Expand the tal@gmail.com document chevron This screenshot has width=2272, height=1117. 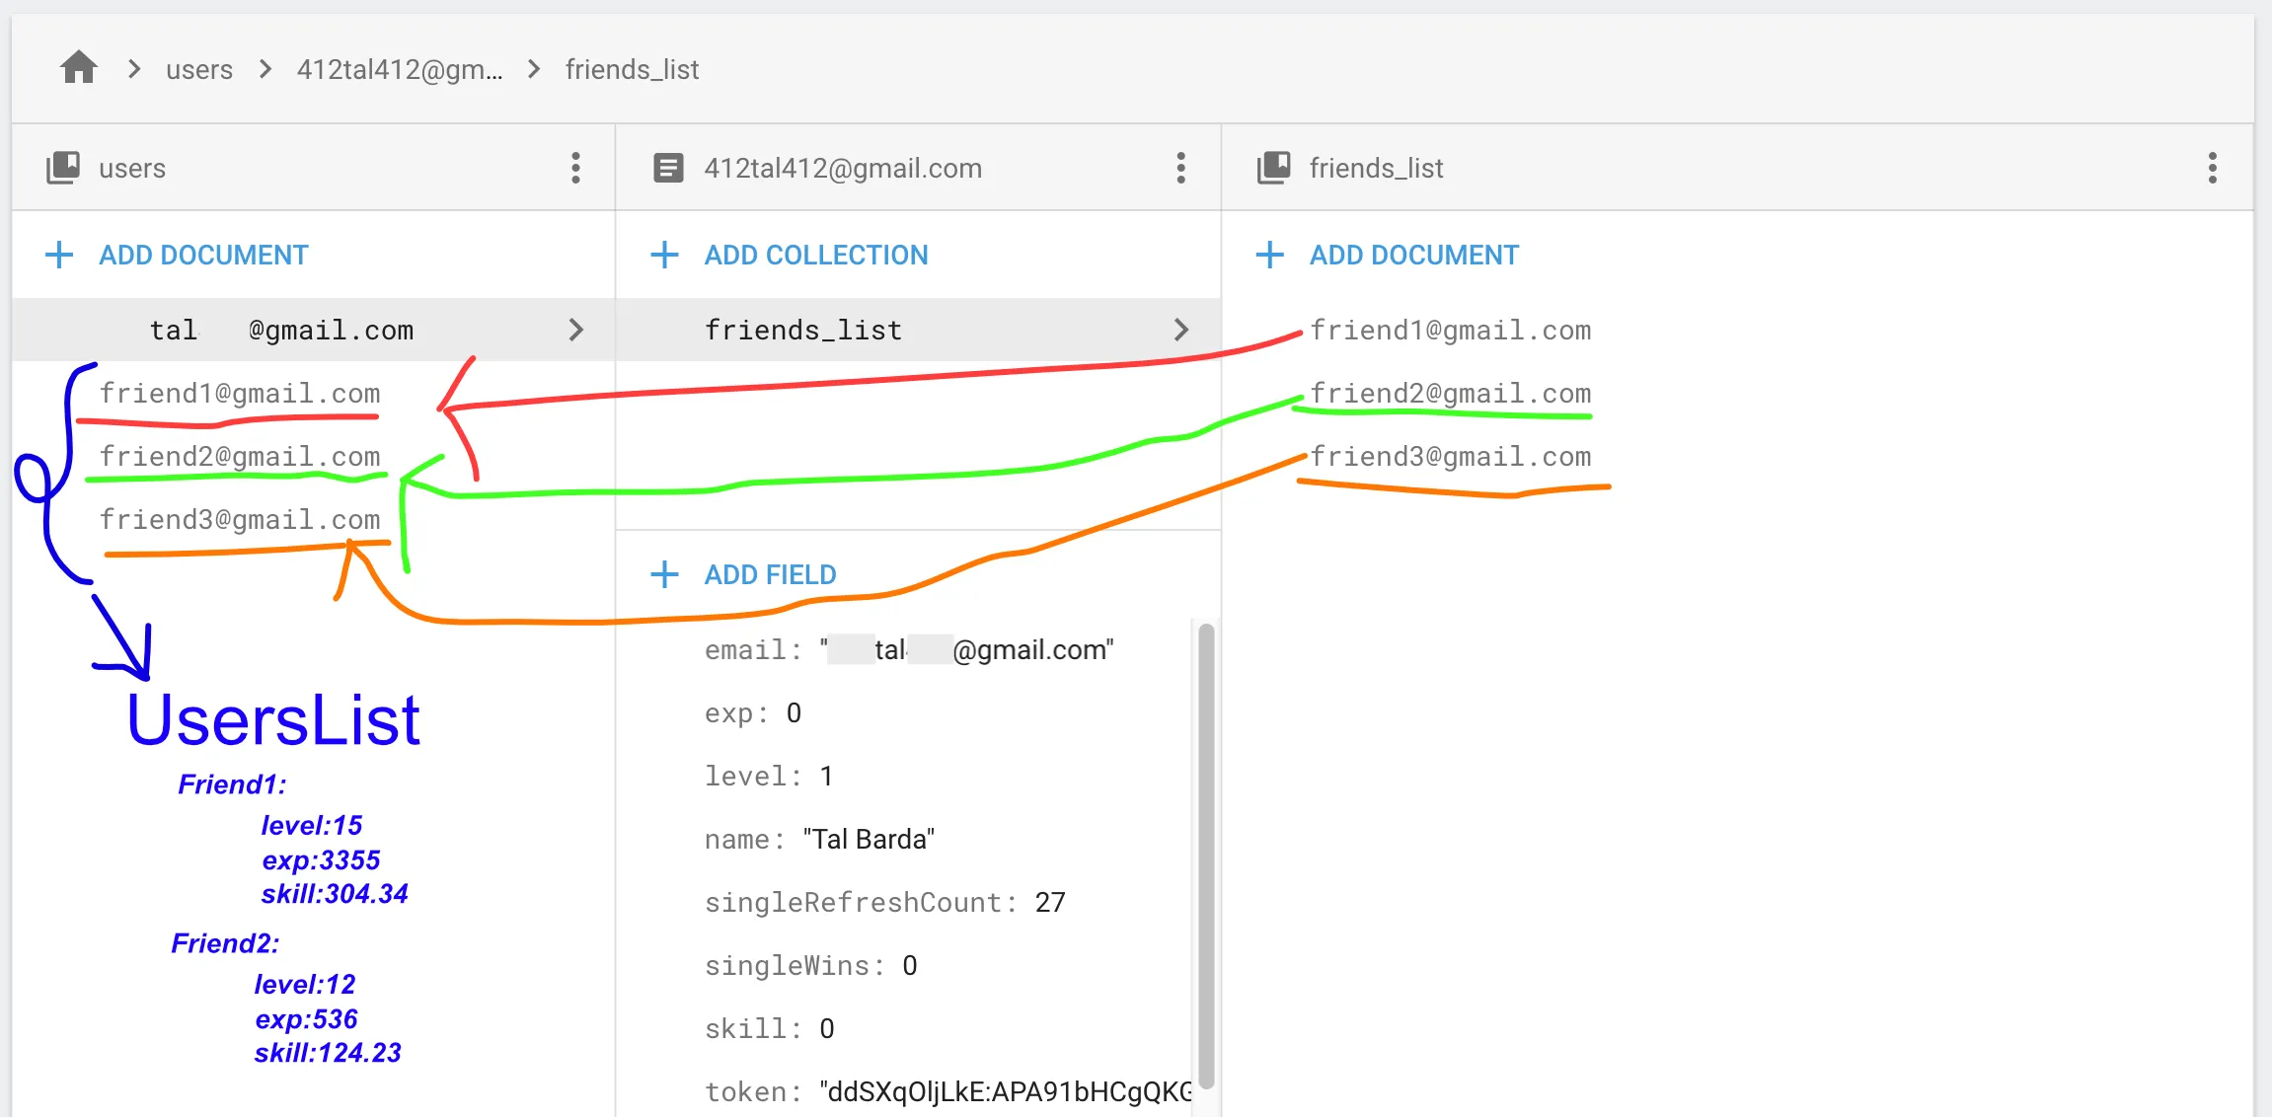point(576,330)
